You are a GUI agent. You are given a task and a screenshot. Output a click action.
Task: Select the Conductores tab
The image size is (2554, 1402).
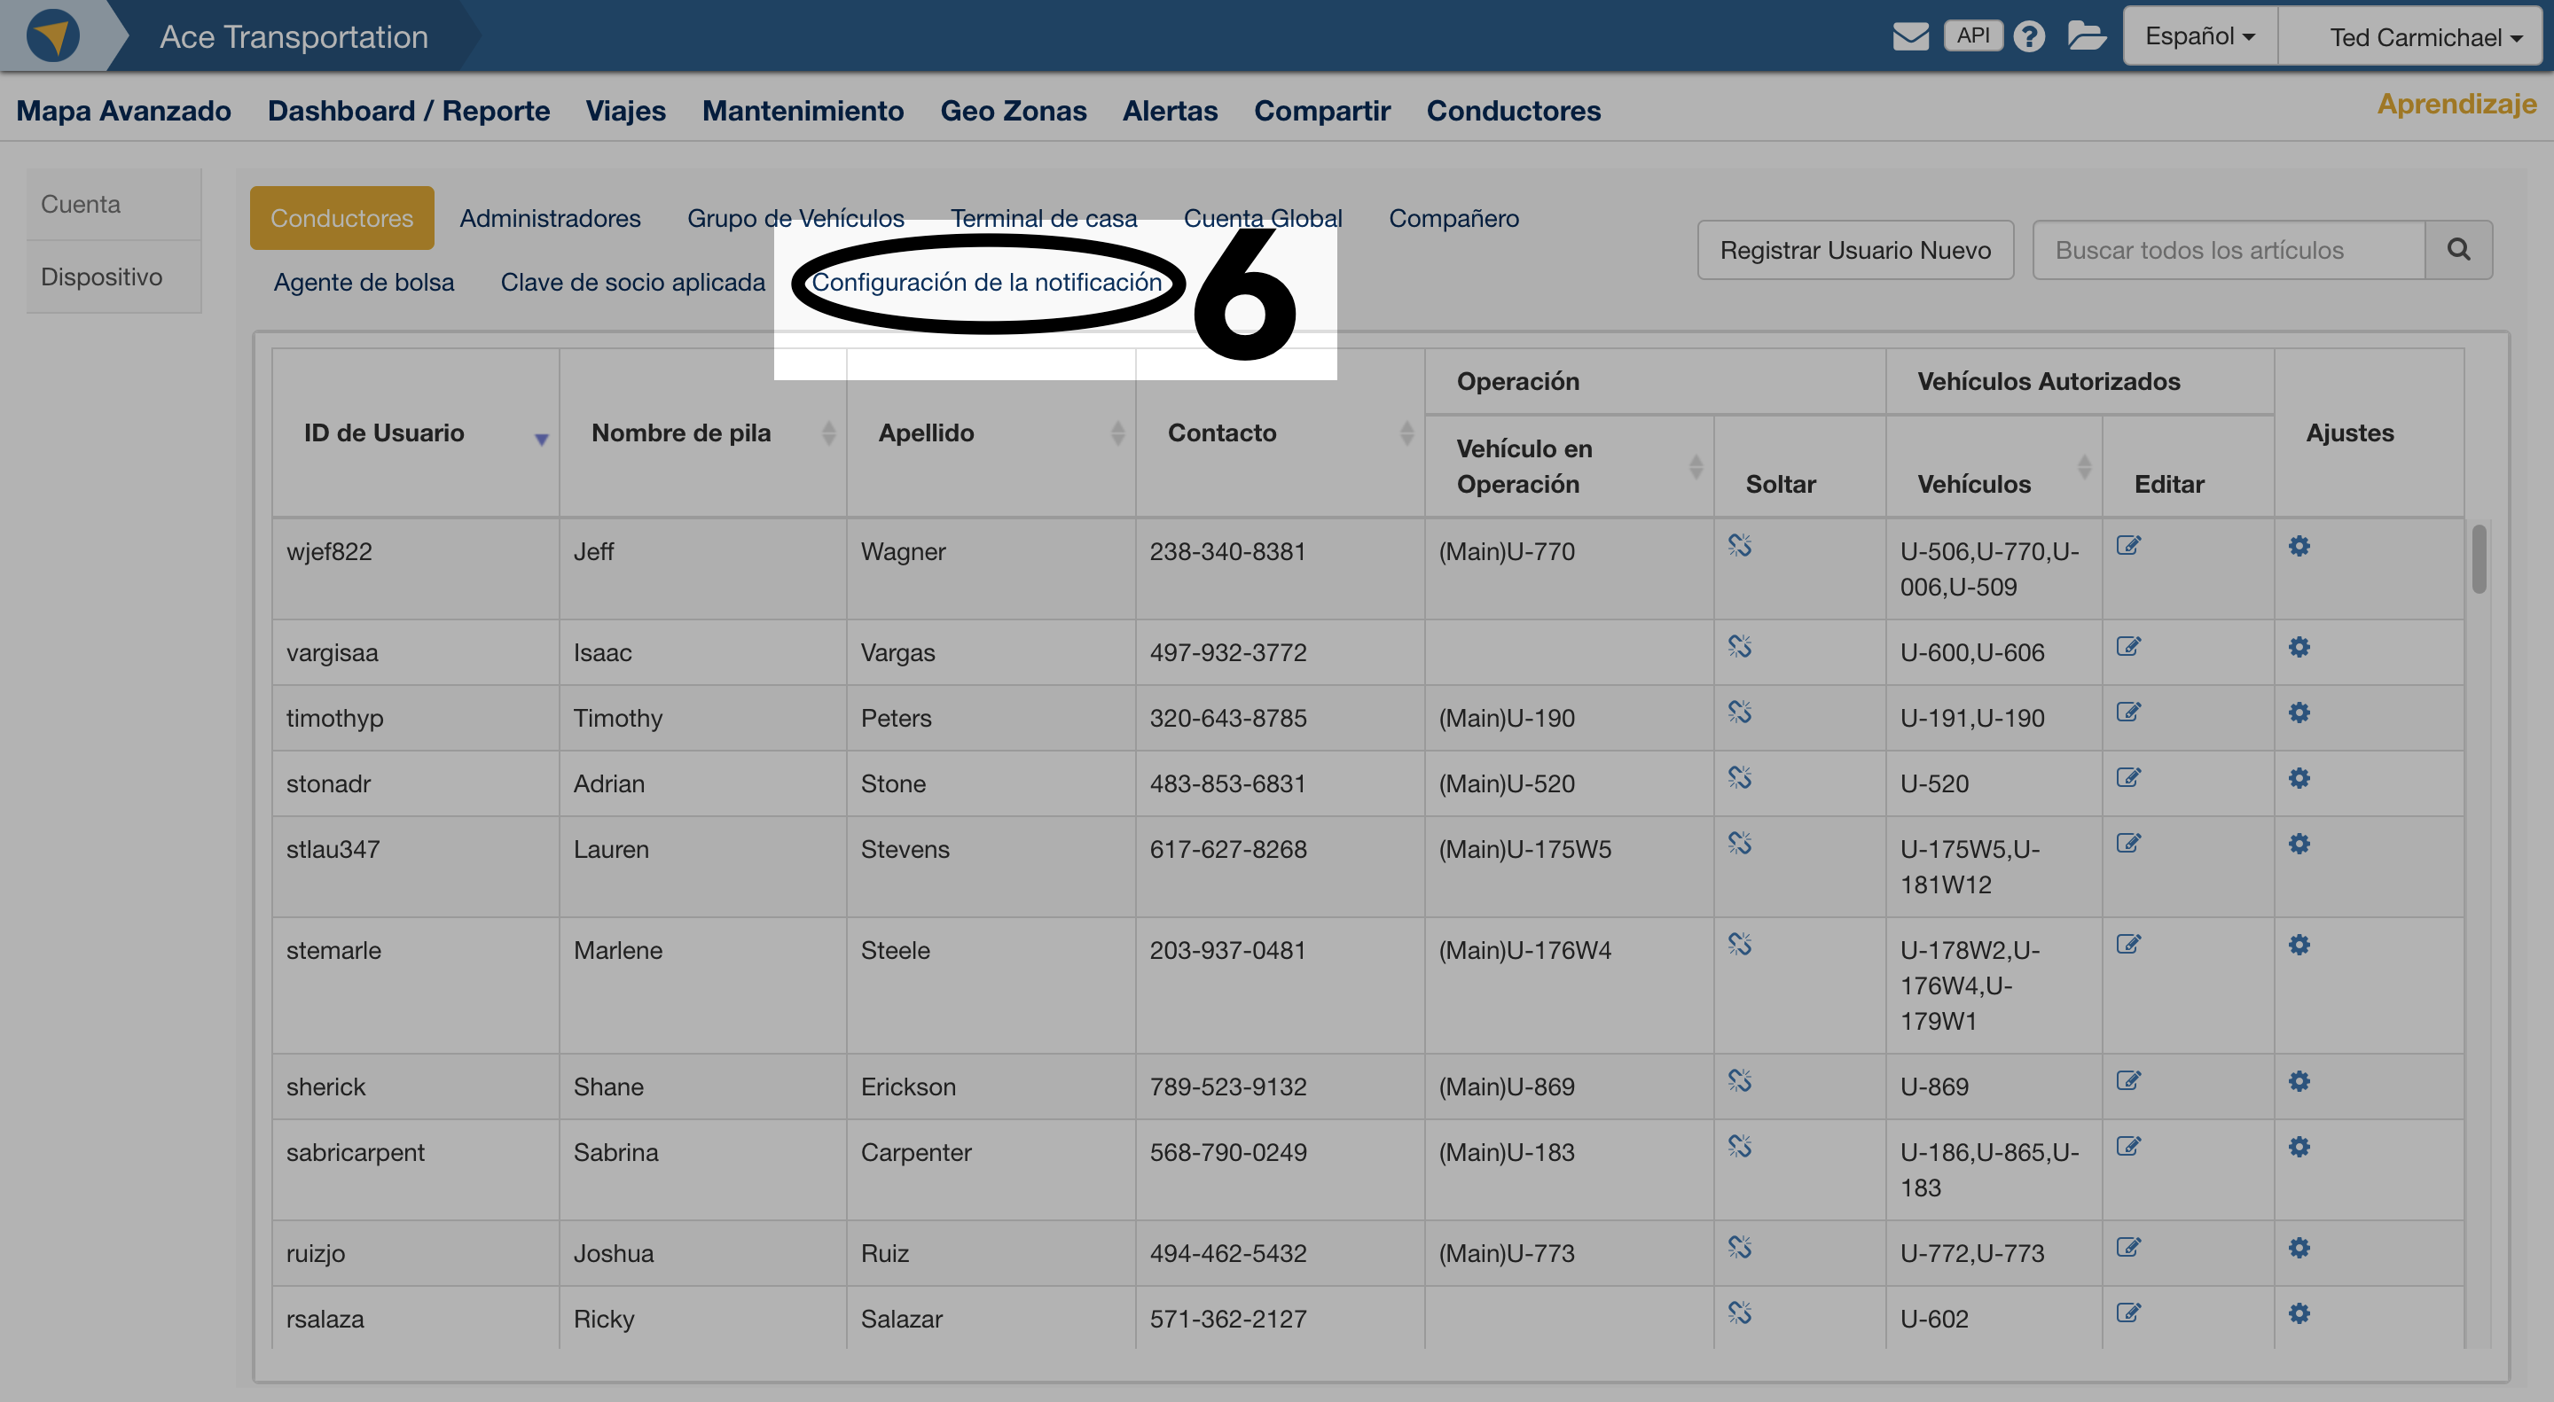click(342, 218)
